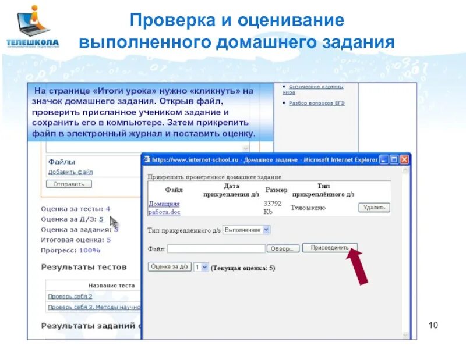Click the Прогресс 100% value
Viewport: 466px width, 349px height.
tap(90, 250)
